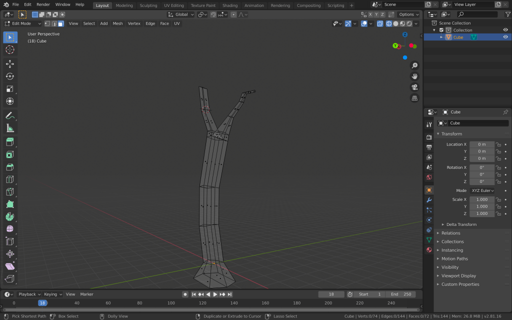Activate the Annotate pencil tool

(x=10, y=115)
